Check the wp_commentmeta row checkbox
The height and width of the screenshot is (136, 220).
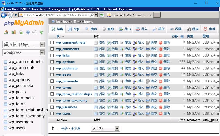[52, 42]
